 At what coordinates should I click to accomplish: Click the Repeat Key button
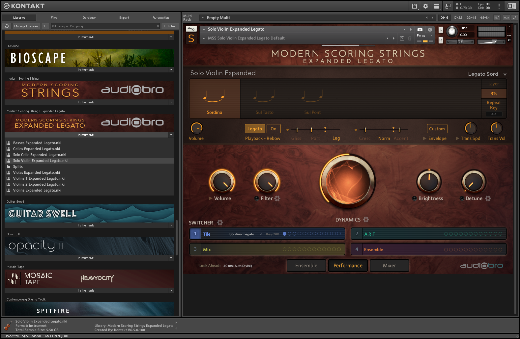(494, 105)
